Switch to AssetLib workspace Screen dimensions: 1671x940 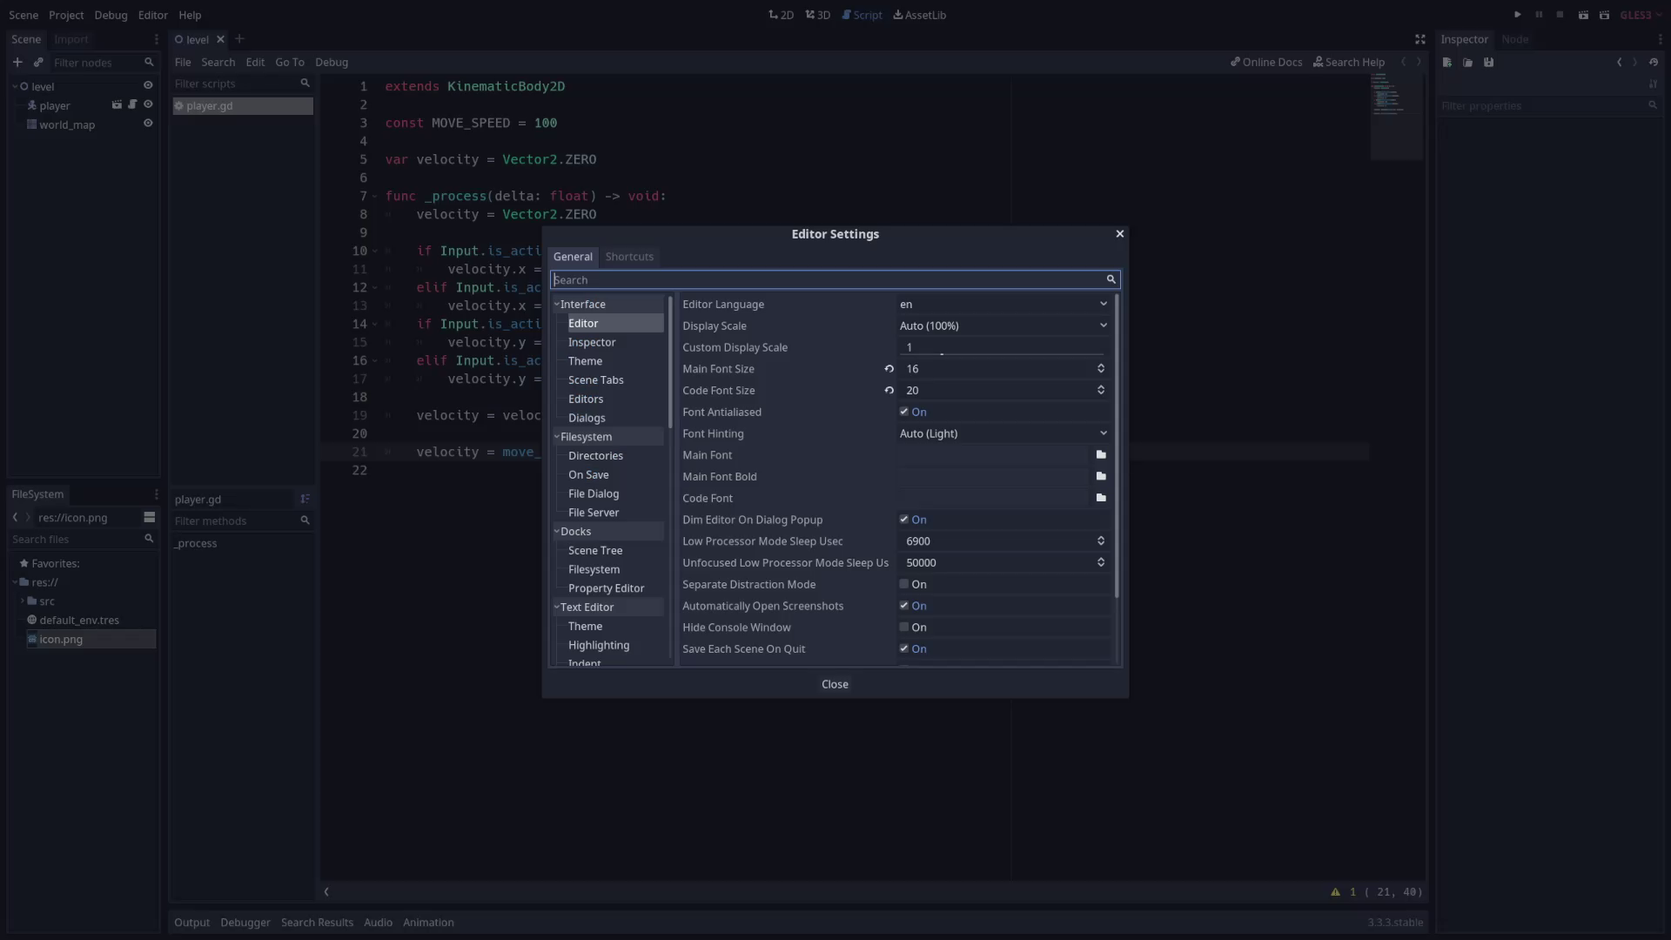(x=920, y=15)
